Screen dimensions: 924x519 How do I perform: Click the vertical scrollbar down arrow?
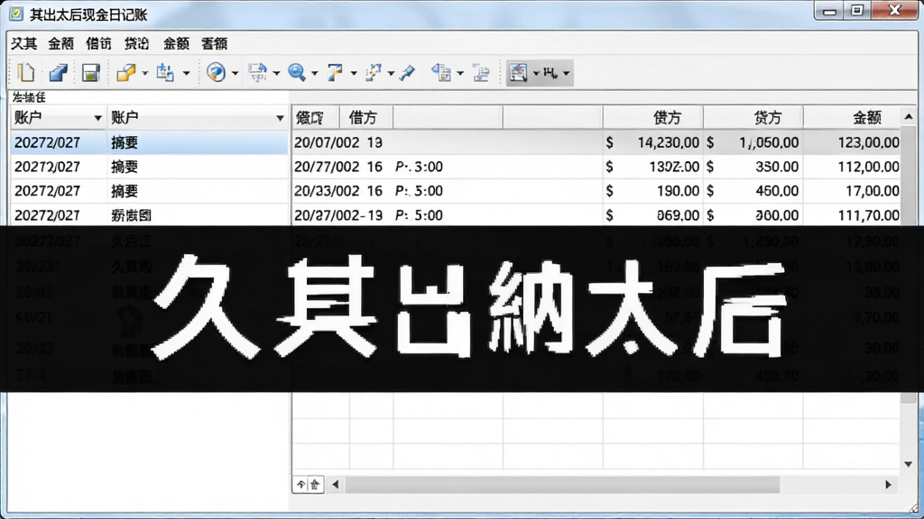pos(908,464)
